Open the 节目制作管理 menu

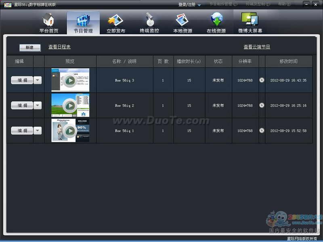pyautogui.click(x=223, y=4)
